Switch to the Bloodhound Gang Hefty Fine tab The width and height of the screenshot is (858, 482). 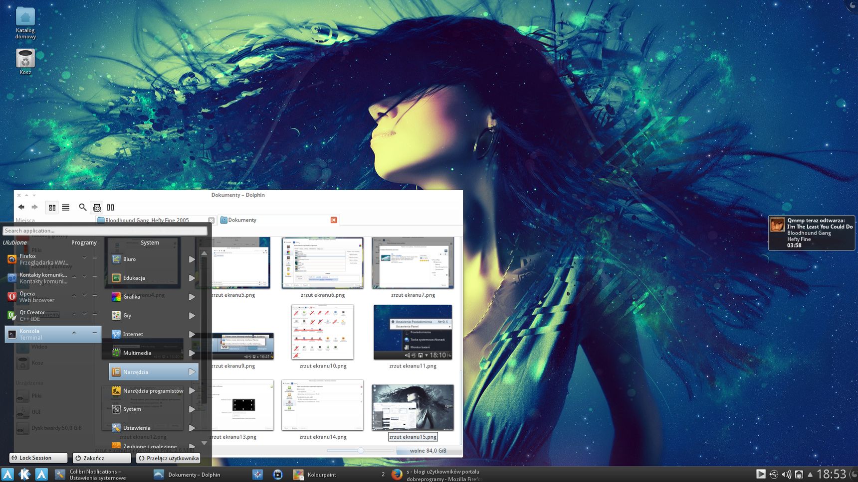(x=156, y=220)
